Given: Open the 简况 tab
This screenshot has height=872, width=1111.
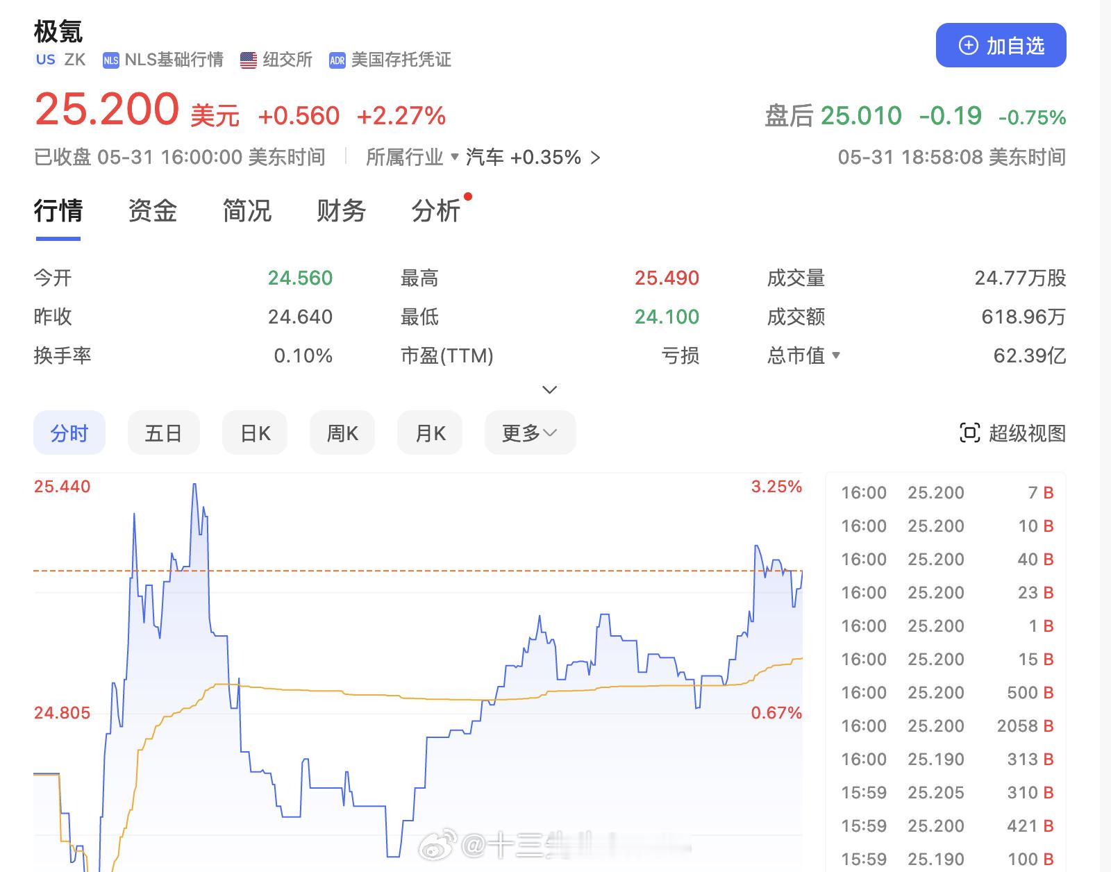Looking at the screenshot, I should point(247,211).
